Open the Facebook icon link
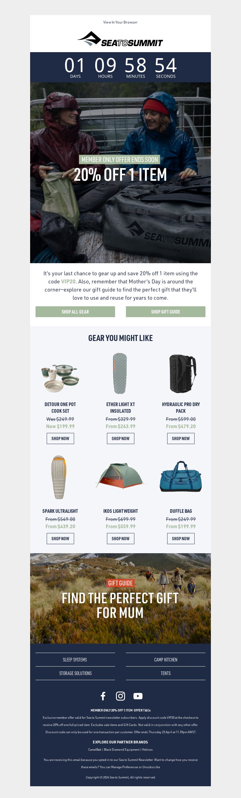The height and width of the screenshot is (798, 241). (103, 696)
